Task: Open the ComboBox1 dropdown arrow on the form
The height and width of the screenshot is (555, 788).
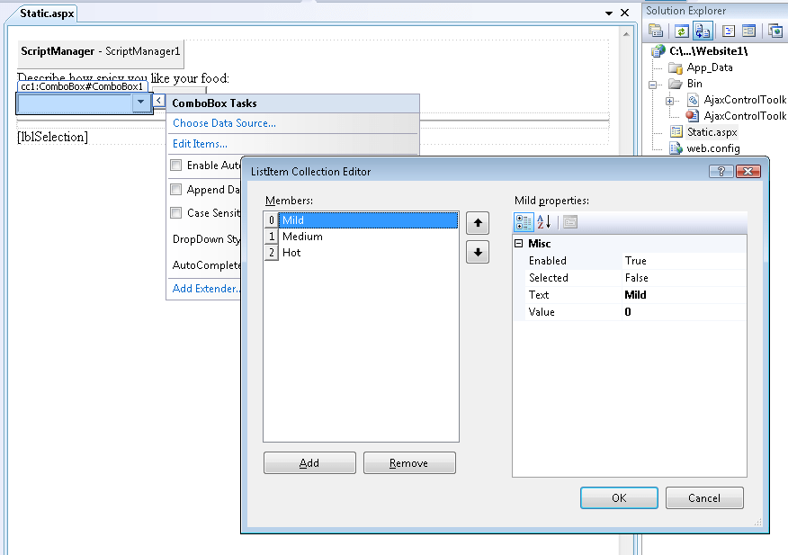Action: (141, 103)
